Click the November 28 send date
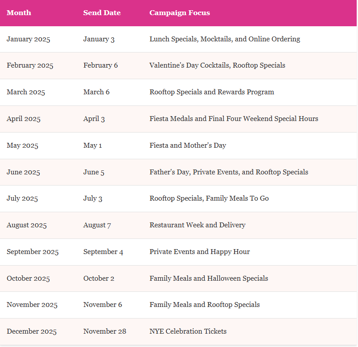This screenshot has width=358, height=347. point(105,331)
